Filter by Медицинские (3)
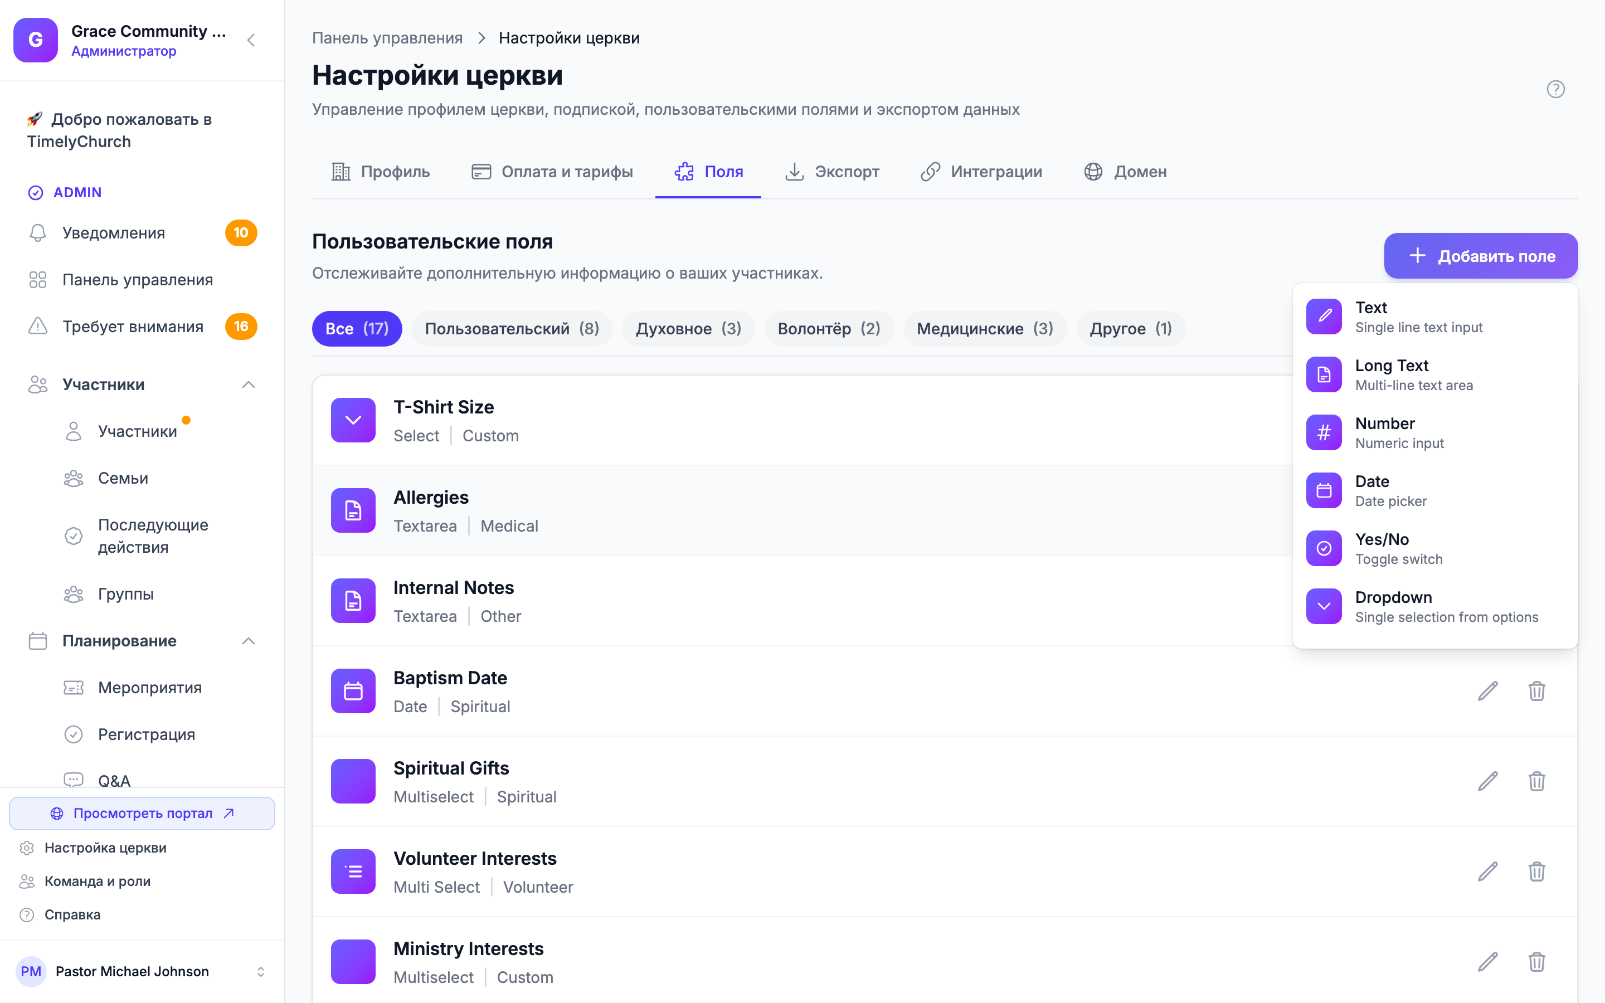Viewport: 1605px width, 1003px height. click(985, 328)
